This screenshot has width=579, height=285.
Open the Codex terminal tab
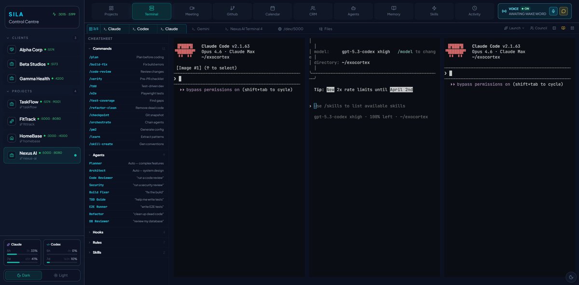(143, 29)
